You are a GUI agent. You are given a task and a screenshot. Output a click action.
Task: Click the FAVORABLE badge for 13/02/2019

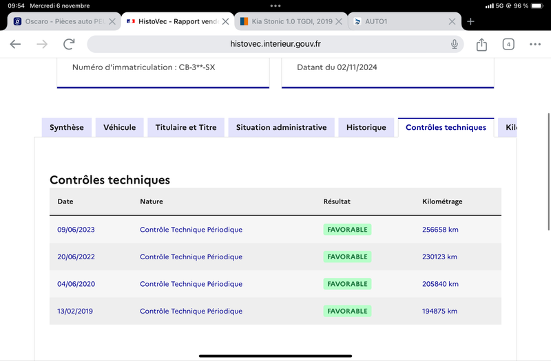tap(347, 311)
